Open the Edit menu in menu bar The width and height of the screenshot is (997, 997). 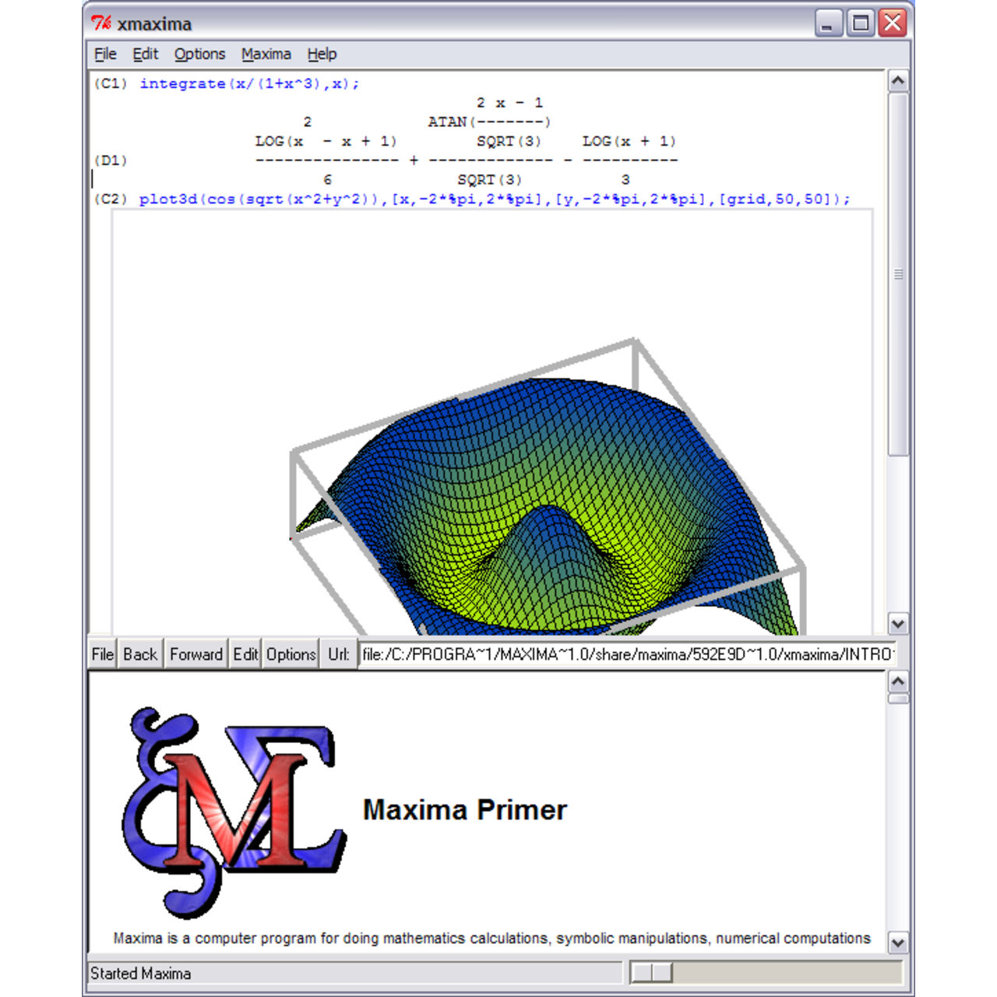click(x=145, y=54)
